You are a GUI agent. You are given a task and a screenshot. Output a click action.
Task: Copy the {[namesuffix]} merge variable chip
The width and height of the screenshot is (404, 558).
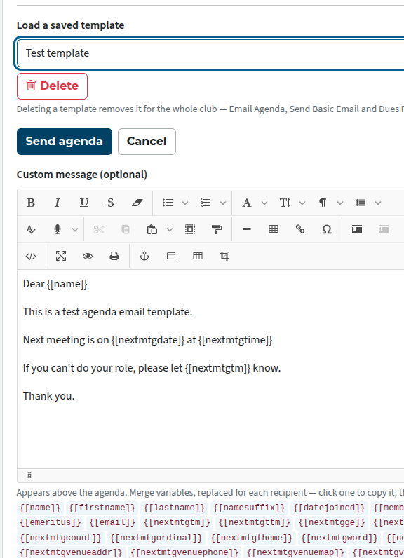point(249,508)
